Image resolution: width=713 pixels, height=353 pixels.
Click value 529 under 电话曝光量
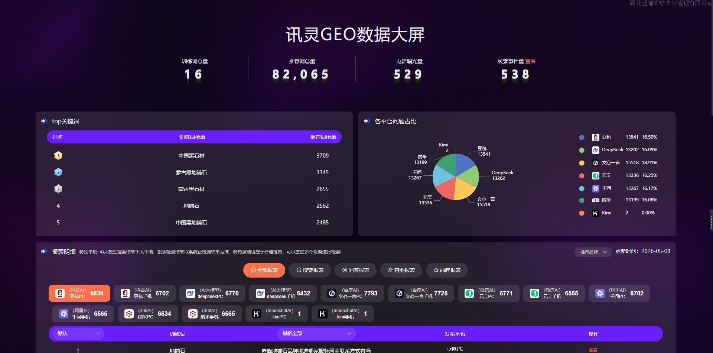(x=408, y=75)
